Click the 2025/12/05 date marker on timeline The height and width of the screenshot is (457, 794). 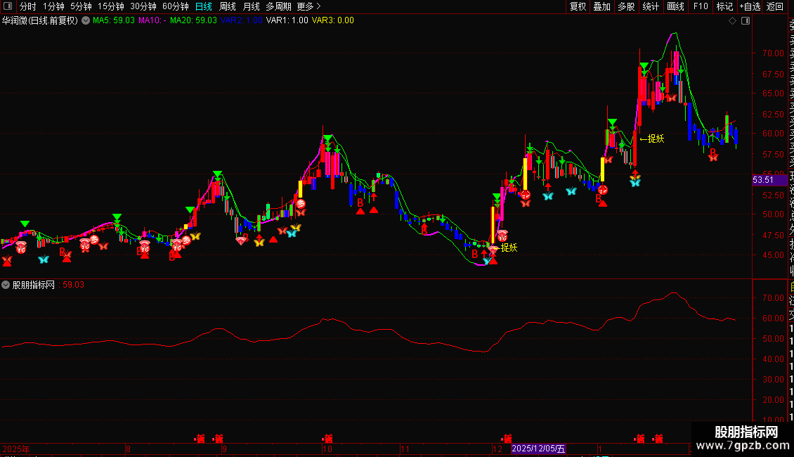(x=538, y=448)
